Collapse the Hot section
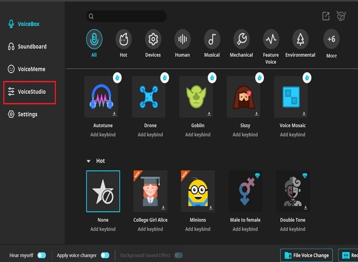Image resolution: width=358 pixels, height=262 pixels. click(89, 161)
